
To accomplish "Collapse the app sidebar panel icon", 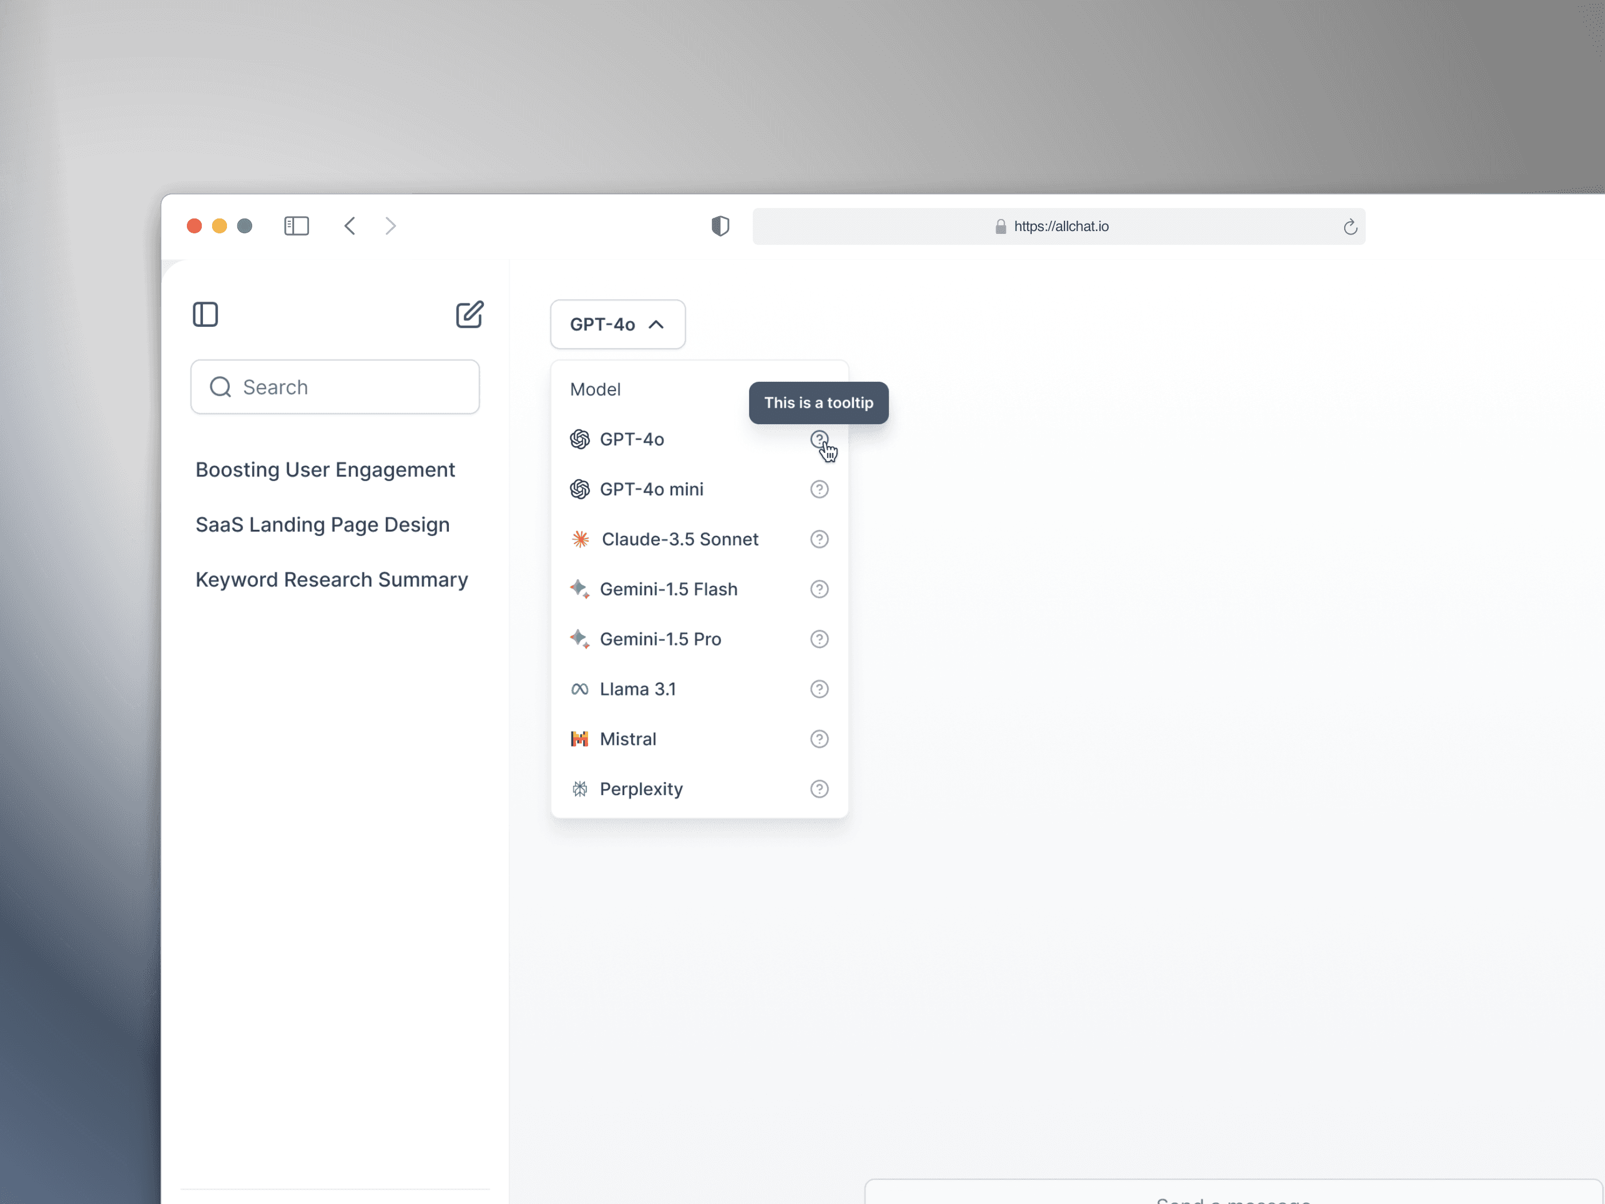I will click(x=205, y=314).
